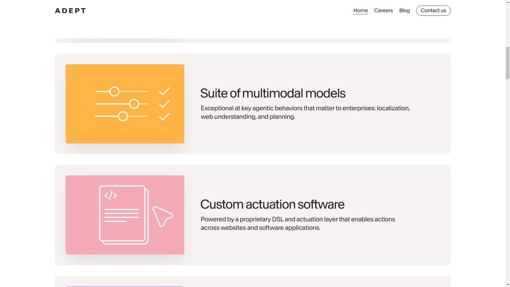Select the Custom actuation software heading
Viewport: 510px width, 287px height.
273,204
